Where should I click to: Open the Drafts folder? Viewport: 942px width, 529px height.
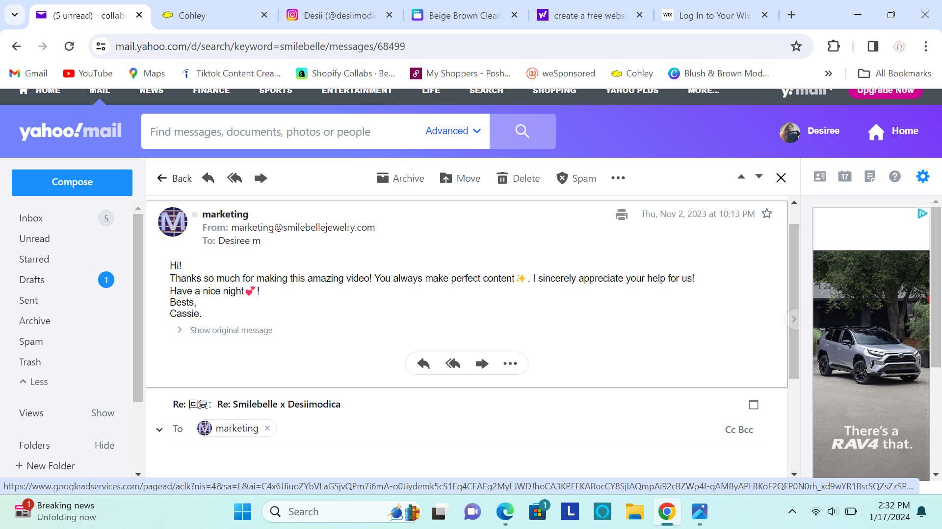tap(32, 280)
